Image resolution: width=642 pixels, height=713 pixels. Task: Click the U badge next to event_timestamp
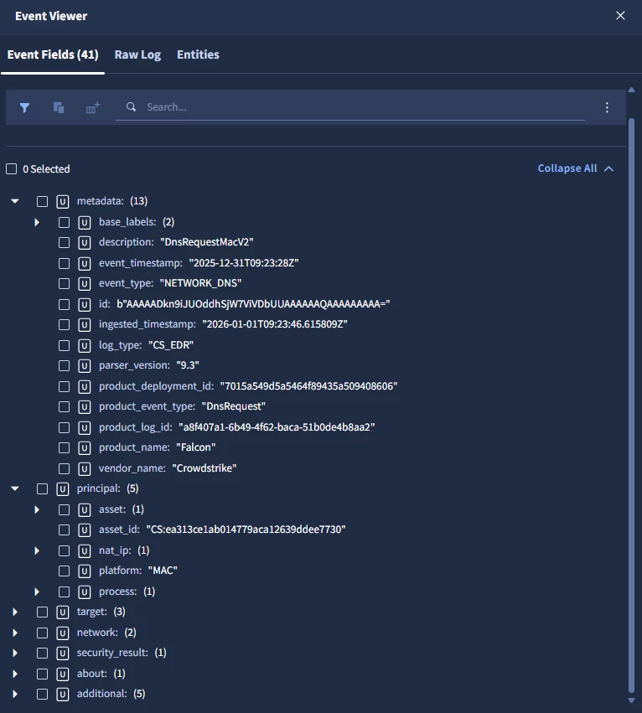pos(85,263)
